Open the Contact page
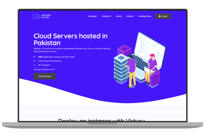Screen dimensions: 205x137 (x=130, y=16)
